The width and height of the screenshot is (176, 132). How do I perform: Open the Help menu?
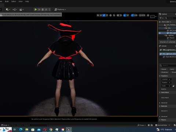coord(27,1)
